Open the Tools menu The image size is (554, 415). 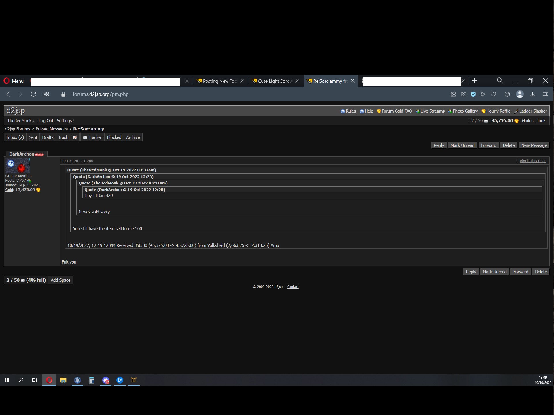[542, 121]
